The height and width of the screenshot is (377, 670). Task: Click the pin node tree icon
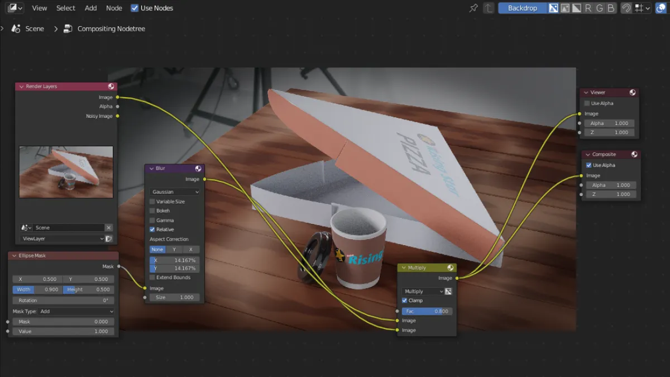[x=473, y=8]
